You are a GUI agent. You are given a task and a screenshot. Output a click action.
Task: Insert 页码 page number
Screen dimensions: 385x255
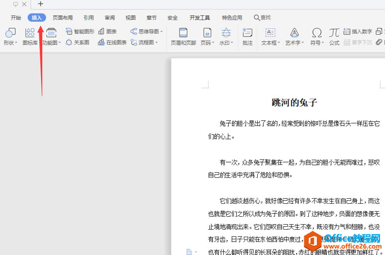click(x=207, y=37)
